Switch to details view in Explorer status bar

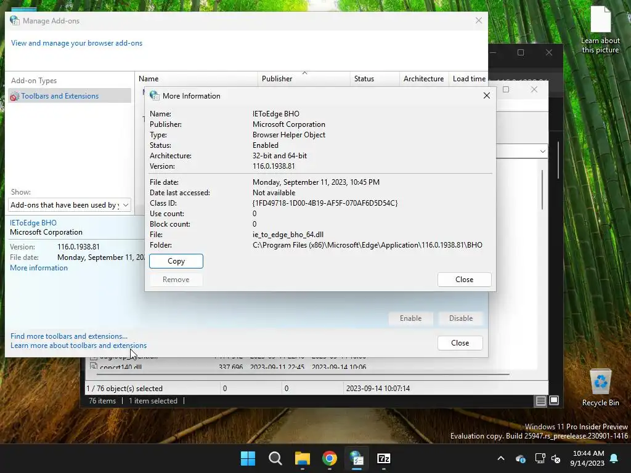coord(540,400)
